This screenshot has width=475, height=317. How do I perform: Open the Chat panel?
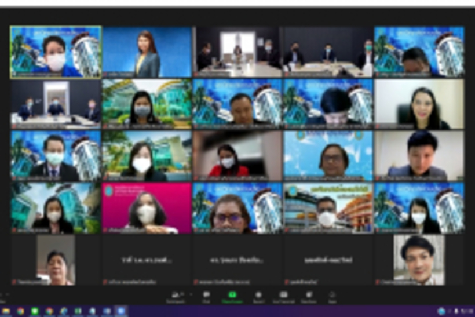click(206, 297)
